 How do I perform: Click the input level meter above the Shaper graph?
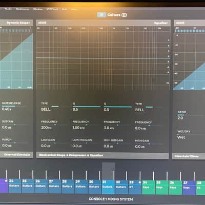click(16, 31)
